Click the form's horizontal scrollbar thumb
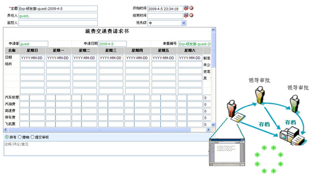The width and height of the screenshot is (319, 179). (100, 129)
